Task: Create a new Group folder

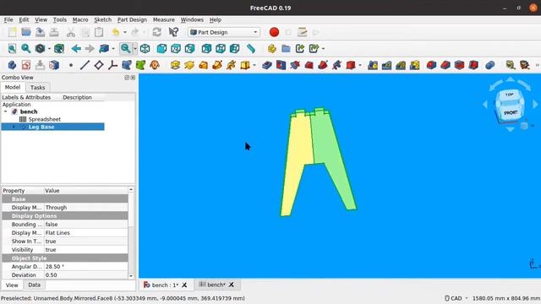Action: click(x=286, y=49)
